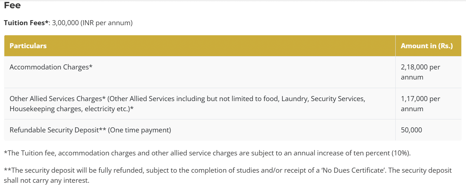Click the "Fee" section heading
The width and height of the screenshot is (466, 186).
(x=12, y=5)
